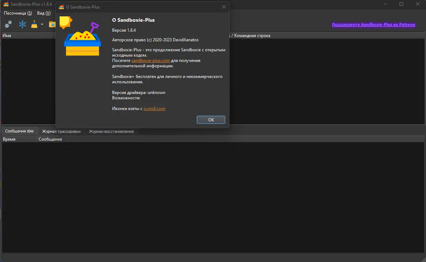Expand the broom cleanup dropdown arrow

point(42,25)
